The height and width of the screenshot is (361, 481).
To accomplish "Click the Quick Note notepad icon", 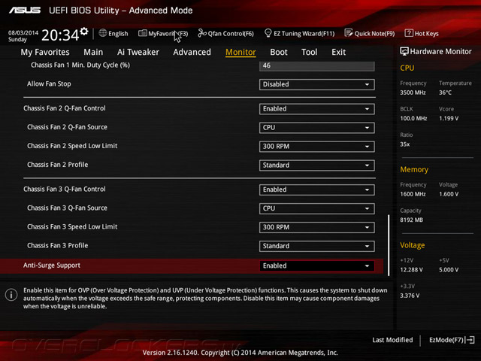I will 349,33.
